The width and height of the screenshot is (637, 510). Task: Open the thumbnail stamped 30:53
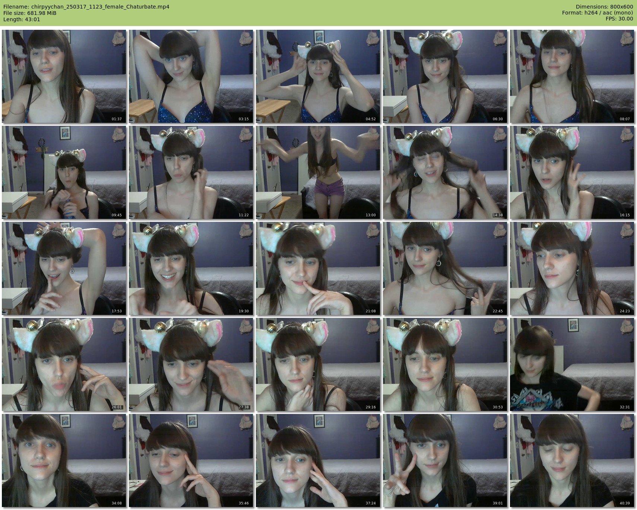coord(445,364)
